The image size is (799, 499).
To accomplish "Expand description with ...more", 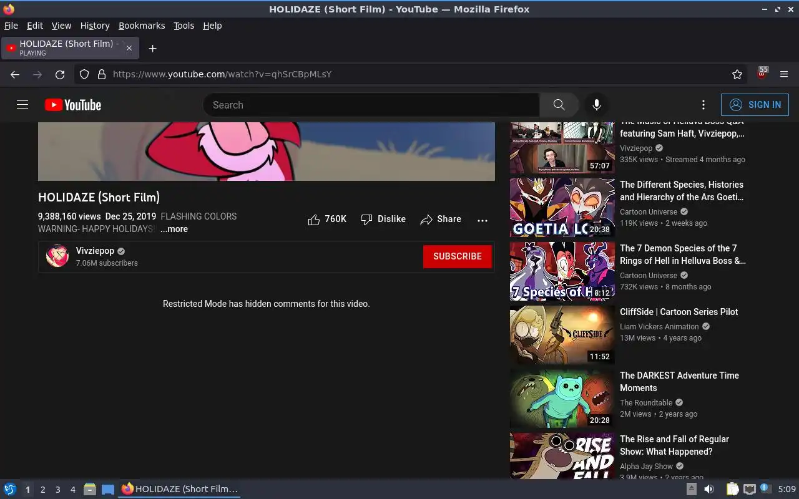I will click(174, 229).
